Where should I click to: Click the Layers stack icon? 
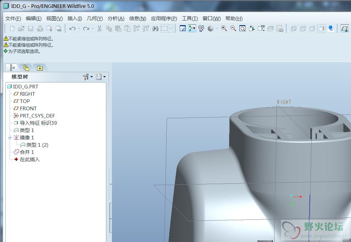[x=271, y=28]
